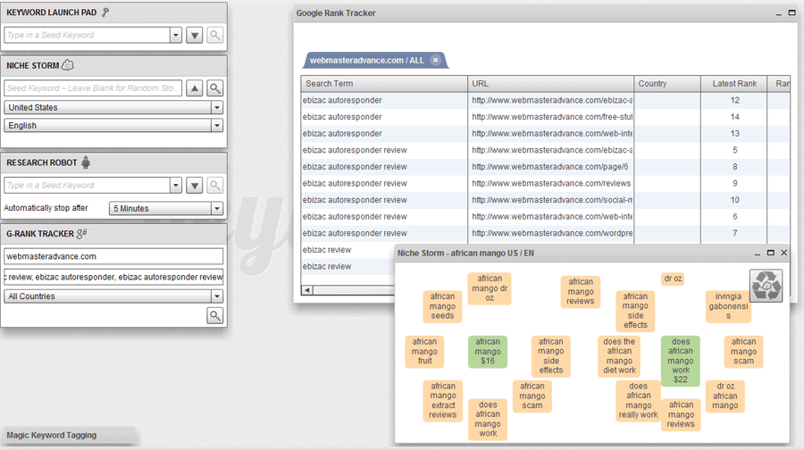Focus the Niche Storm seed keyword field
The image size is (804, 450).
[x=93, y=88]
